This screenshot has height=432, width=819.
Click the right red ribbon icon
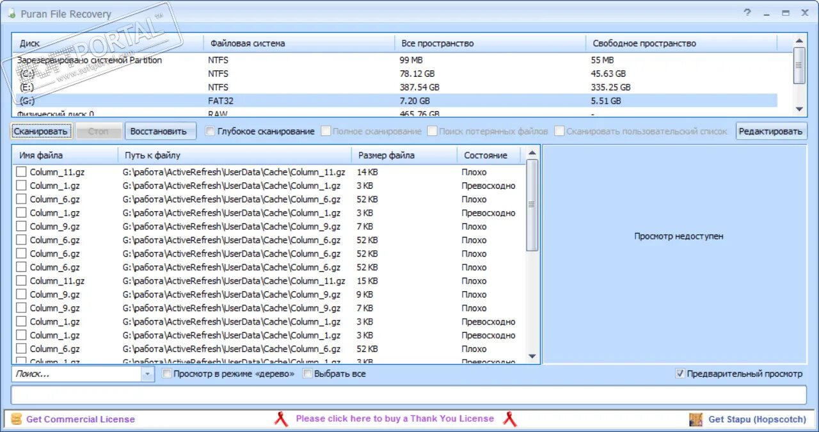(x=510, y=419)
